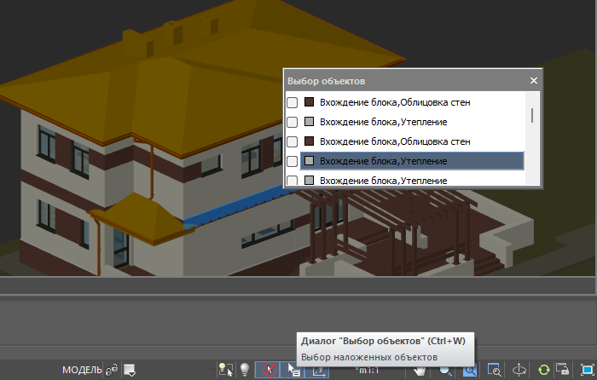
Task: Activate the zoom window icon
Action: tap(494, 369)
